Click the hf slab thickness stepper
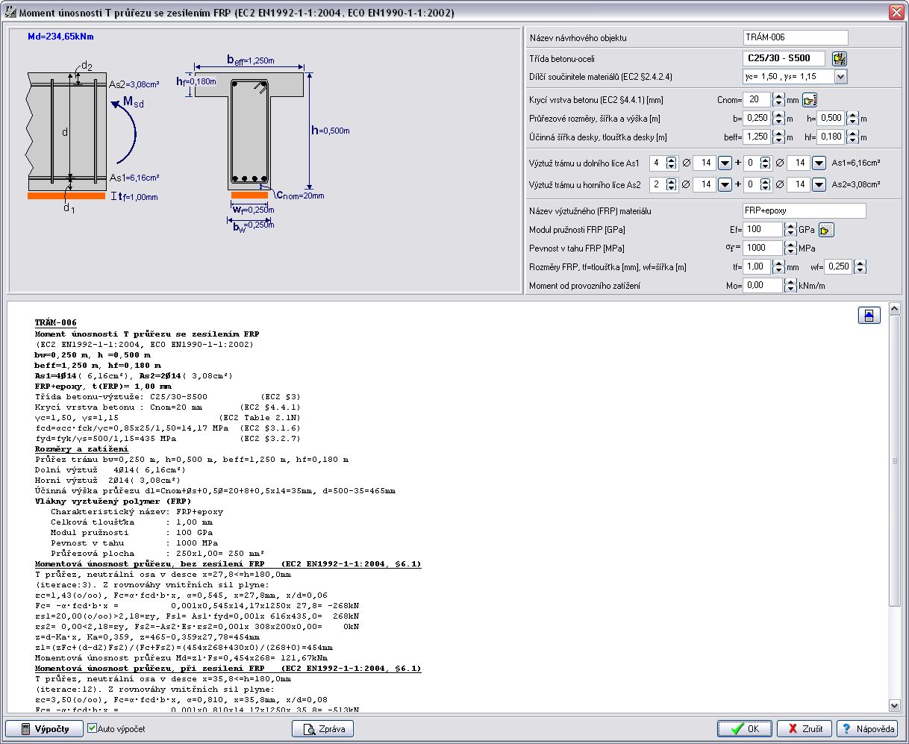The width and height of the screenshot is (909, 744). tap(852, 137)
